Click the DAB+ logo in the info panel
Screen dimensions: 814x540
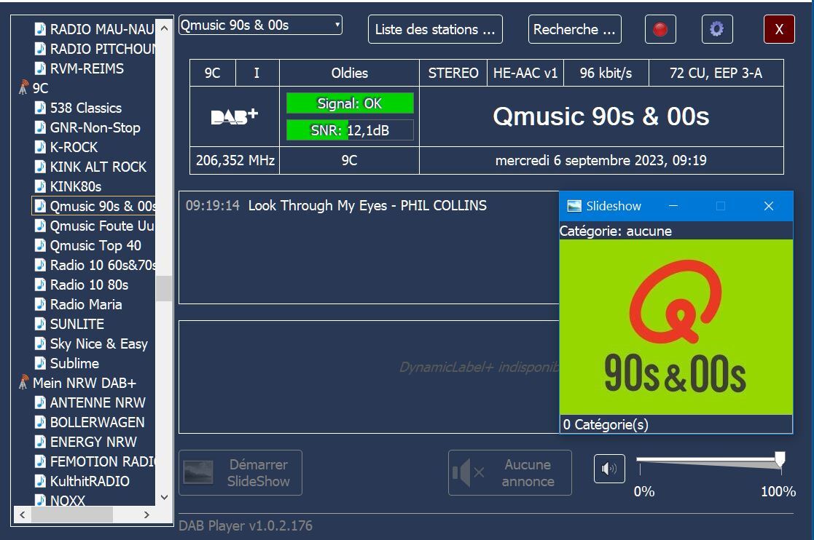[234, 116]
